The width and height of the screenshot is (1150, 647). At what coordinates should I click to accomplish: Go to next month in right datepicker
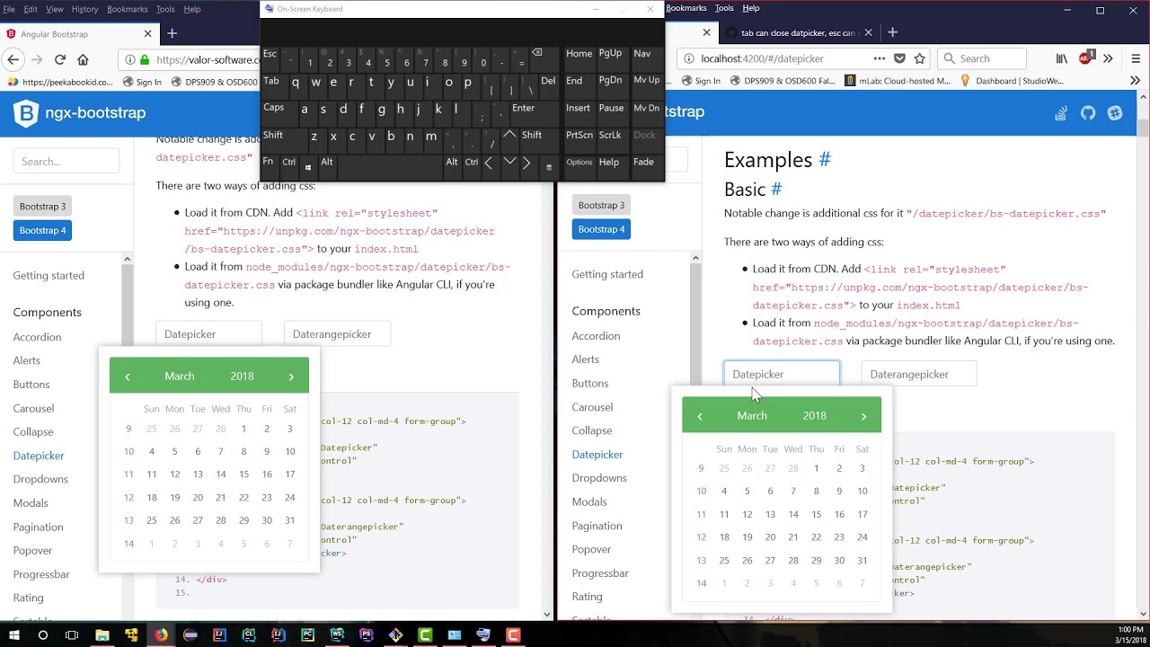click(863, 416)
